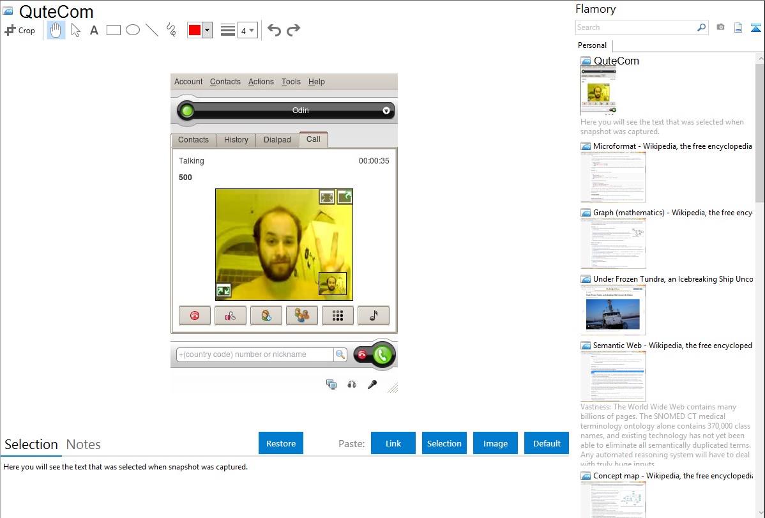Click the music note sound button

pyautogui.click(x=374, y=316)
